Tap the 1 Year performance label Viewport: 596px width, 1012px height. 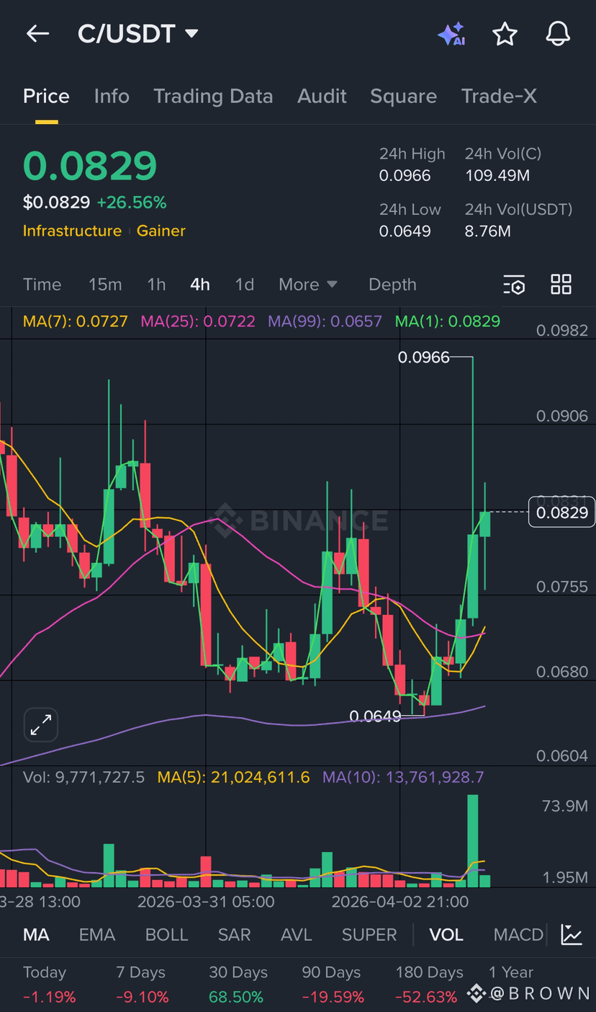click(x=511, y=972)
